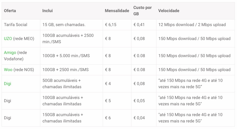The image size is (237, 129).
Task: Select the "Tarifa Social" cell
Action: pos(16,25)
